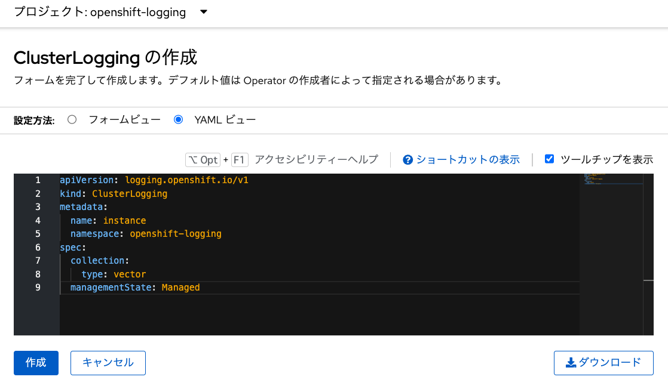Click the code minimap preview

[613, 179]
